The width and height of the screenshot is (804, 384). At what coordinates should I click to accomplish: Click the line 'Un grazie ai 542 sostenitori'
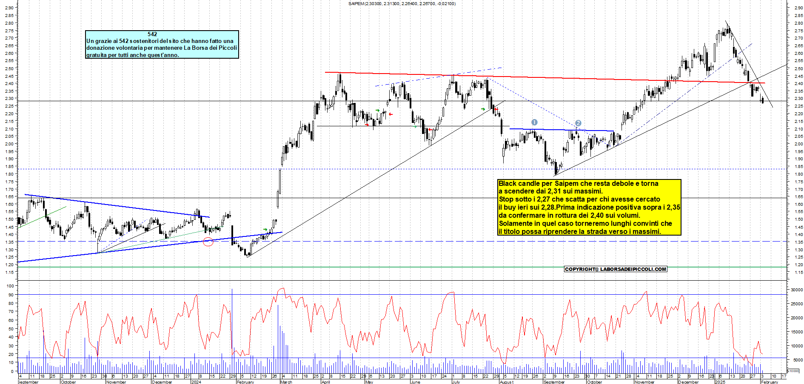160,41
